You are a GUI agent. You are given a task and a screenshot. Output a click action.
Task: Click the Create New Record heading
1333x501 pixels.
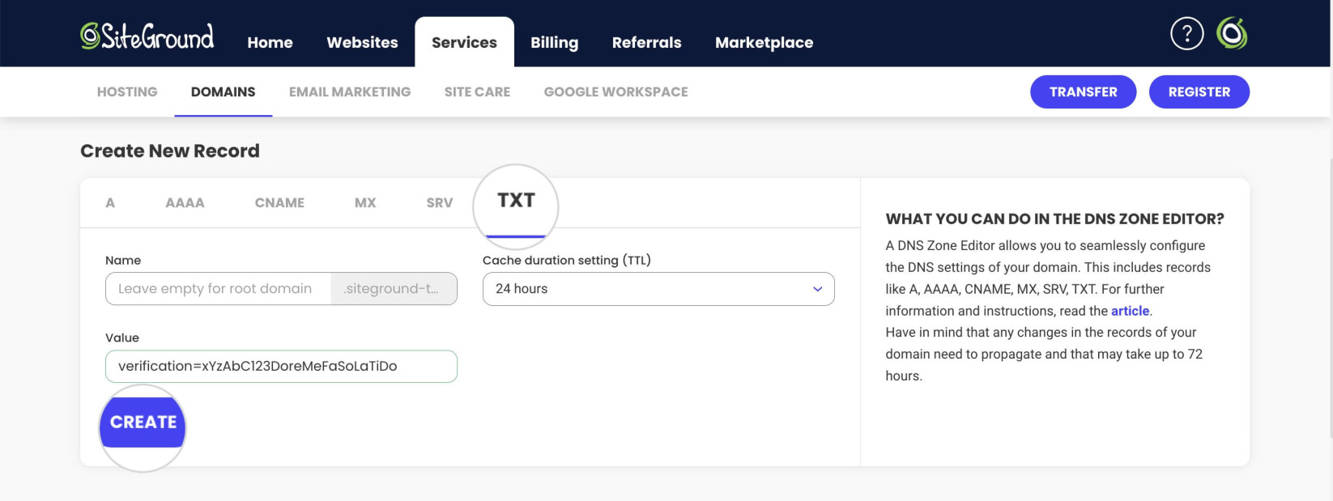pos(170,151)
